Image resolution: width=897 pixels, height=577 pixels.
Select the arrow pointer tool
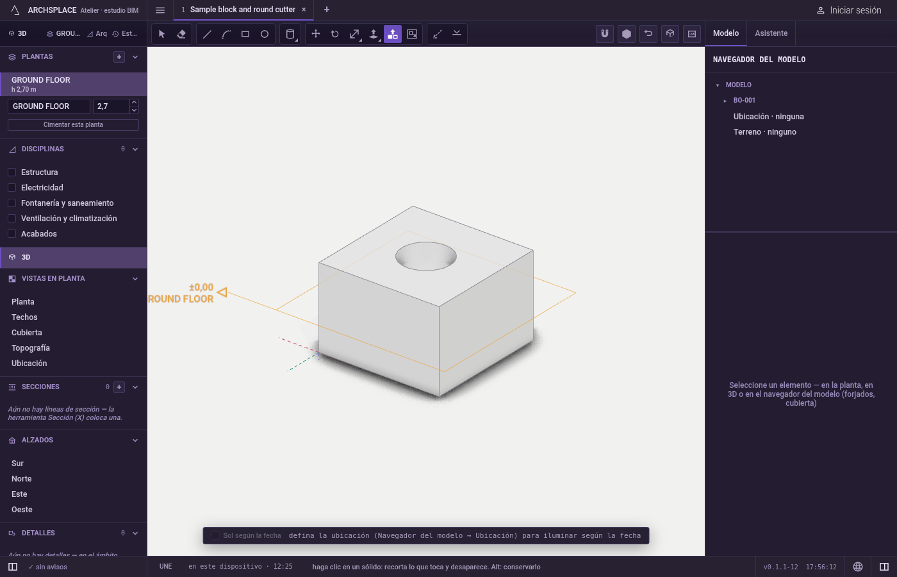point(162,34)
